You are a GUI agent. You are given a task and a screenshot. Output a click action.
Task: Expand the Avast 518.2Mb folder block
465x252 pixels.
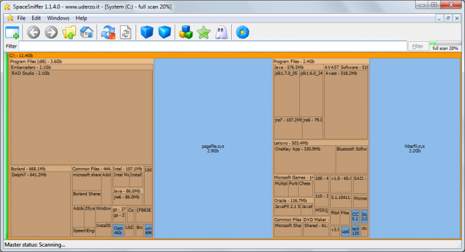pyautogui.click(x=346, y=105)
